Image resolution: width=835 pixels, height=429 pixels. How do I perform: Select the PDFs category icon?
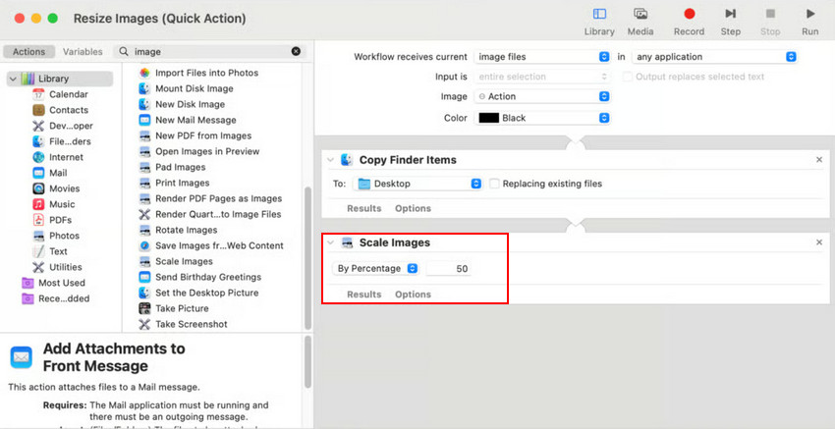(38, 220)
